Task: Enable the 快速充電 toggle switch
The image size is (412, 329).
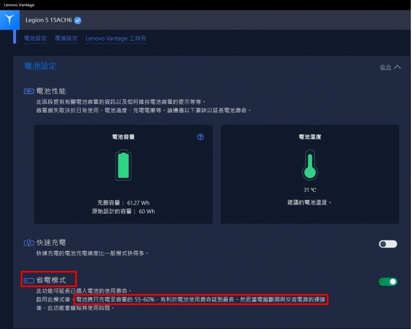Action: (388, 244)
